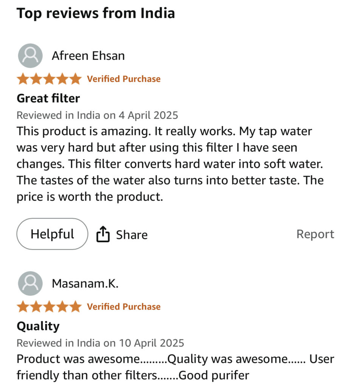Click the "Quality" review title
Screen dimensions: 351x387
click(x=38, y=326)
